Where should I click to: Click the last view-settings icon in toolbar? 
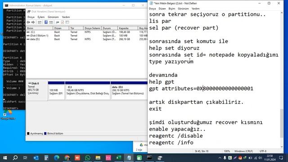tap(67, 22)
